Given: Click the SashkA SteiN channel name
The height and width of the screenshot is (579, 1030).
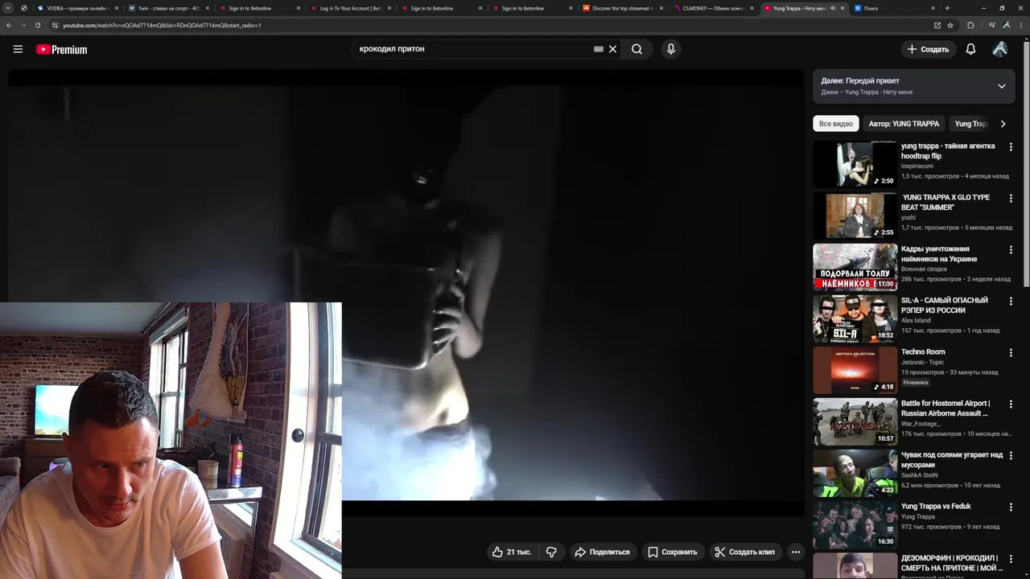Looking at the screenshot, I should coord(921,475).
